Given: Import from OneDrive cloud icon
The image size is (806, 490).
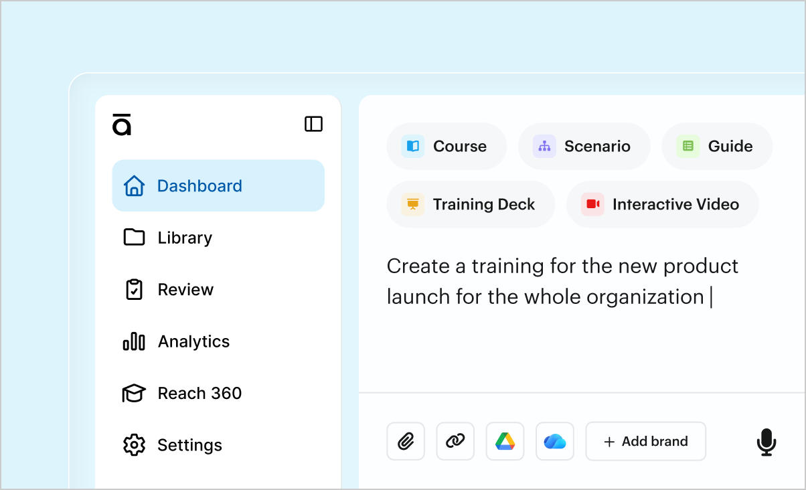Looking at the screenshot, I should coord(555,441).
